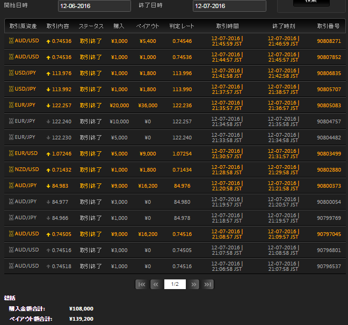Sort by ペイアウト column header
This screenshot has height=325, width=348.
click(x=148, y=26)
